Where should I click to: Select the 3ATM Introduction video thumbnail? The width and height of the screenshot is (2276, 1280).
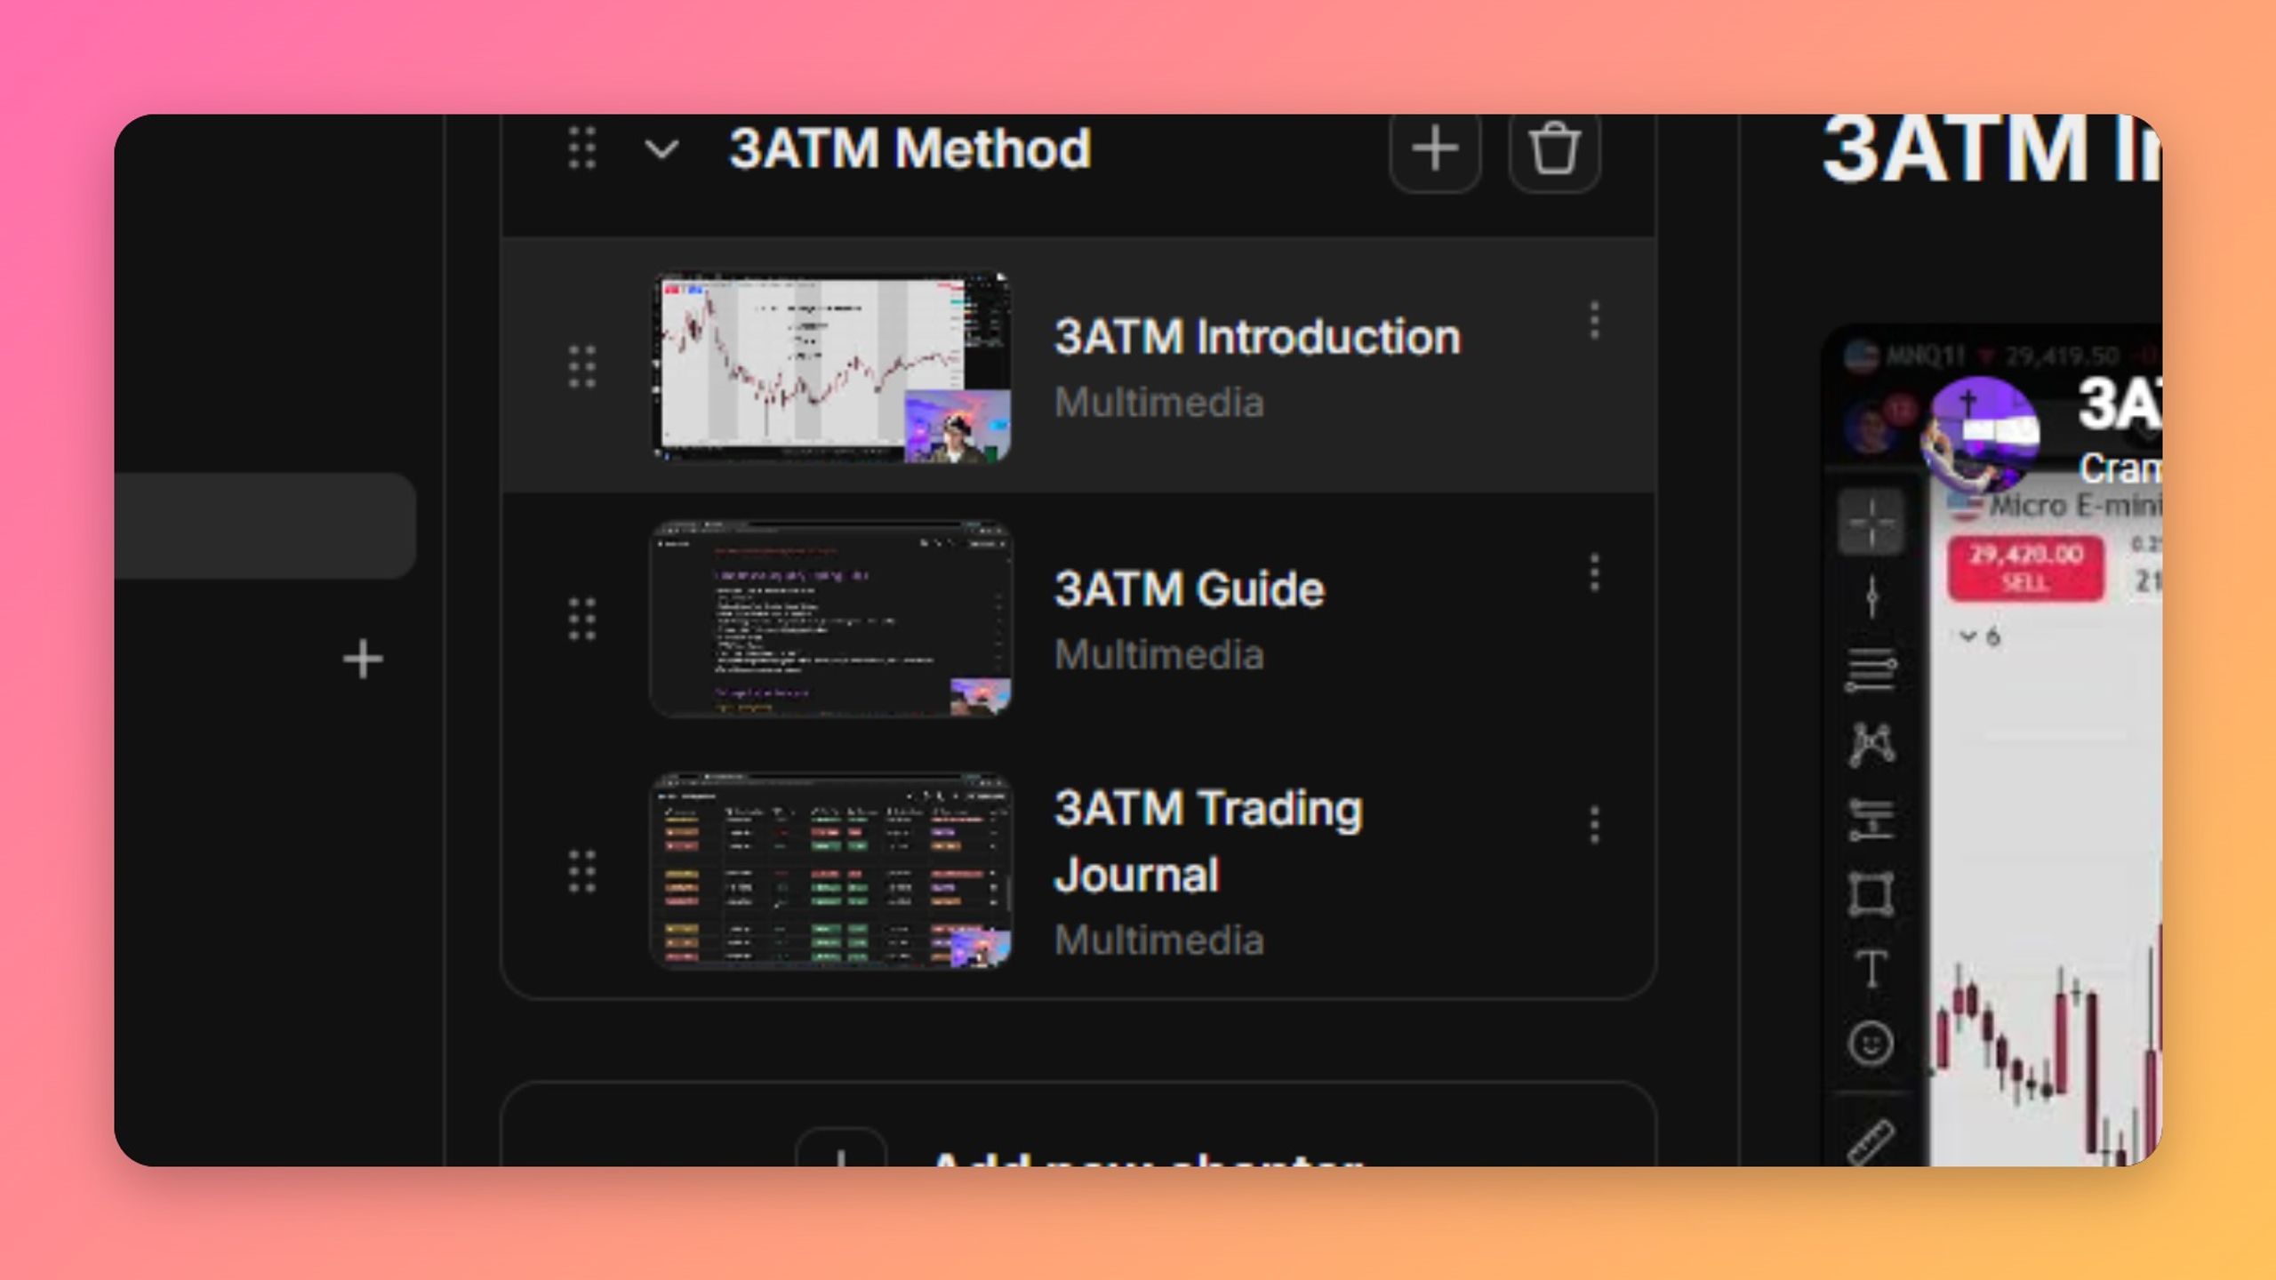pos(831,367)
